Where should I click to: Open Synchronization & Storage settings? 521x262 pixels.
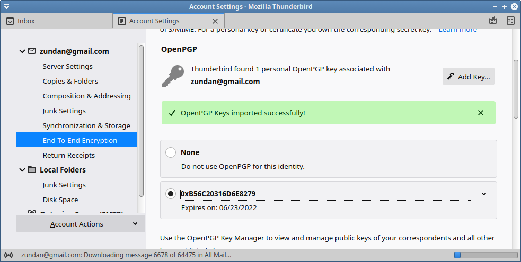tap(86, 125)
